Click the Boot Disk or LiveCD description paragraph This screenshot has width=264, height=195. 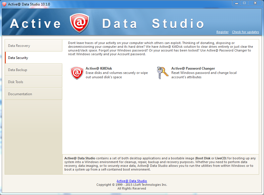[160, 164]
